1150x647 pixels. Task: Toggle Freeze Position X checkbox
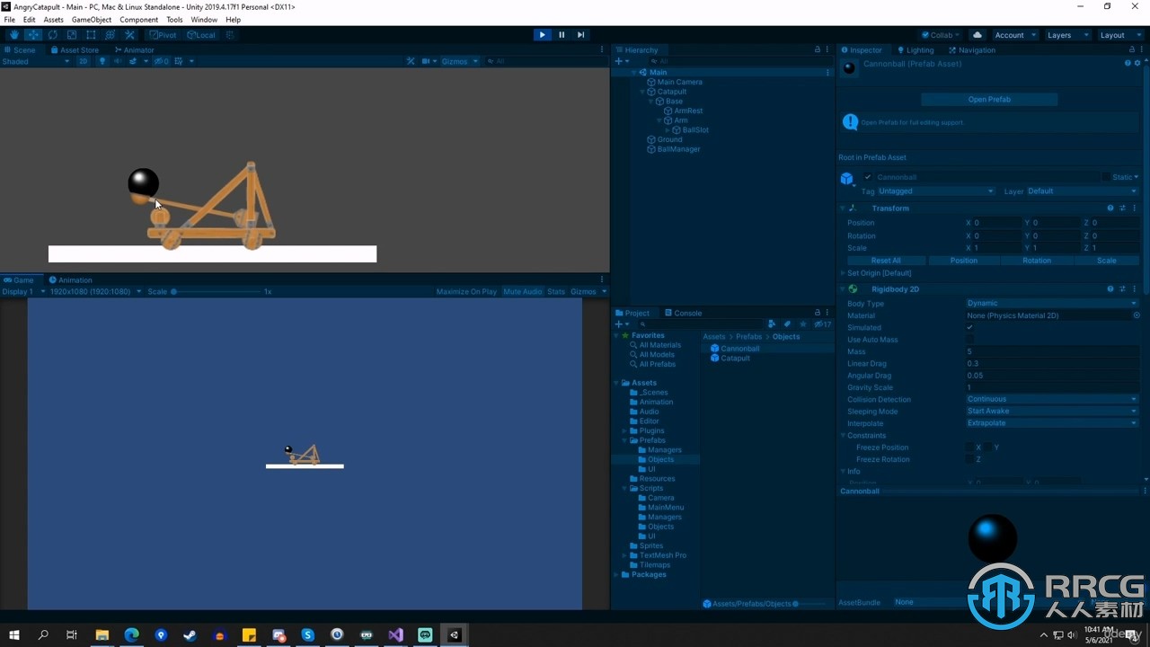(969, 448)
